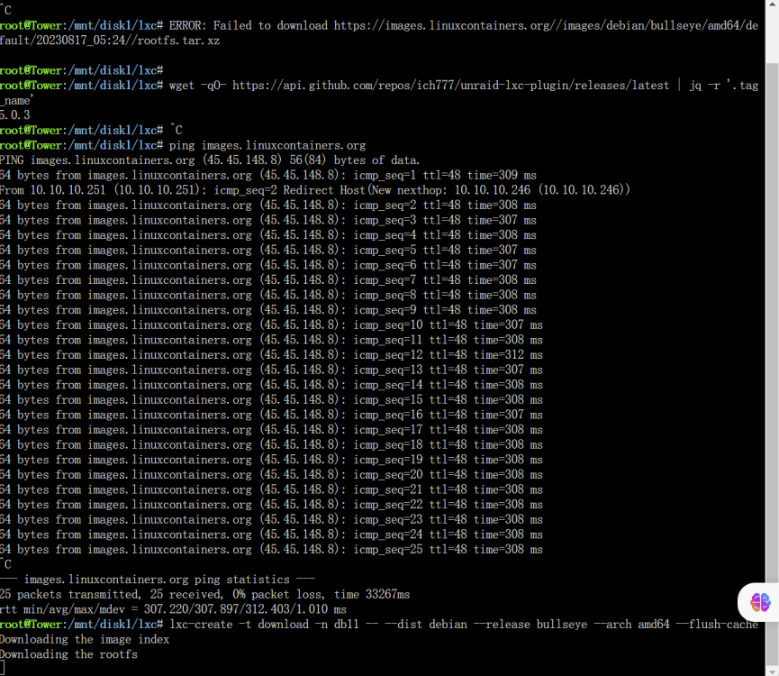Click the icmp_seq=14 reply line
Viewport: 779px width, 676px height.
point(271,385)
